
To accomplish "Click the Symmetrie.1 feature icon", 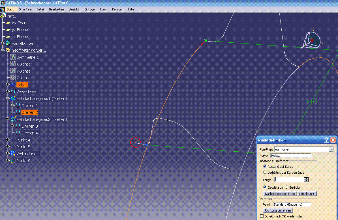I will 13,57.
